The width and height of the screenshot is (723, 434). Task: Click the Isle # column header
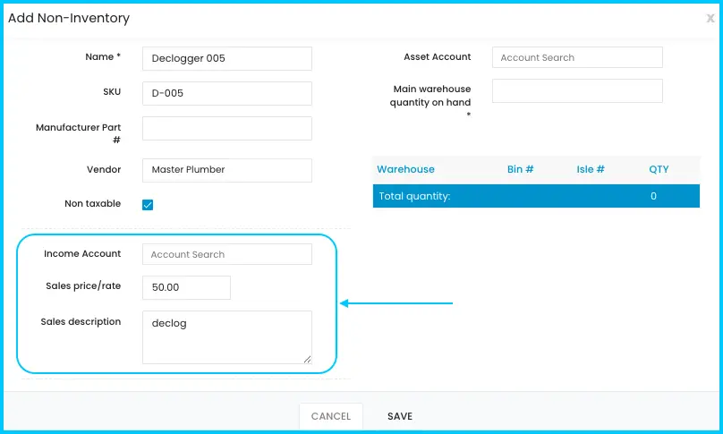(591, 169)
